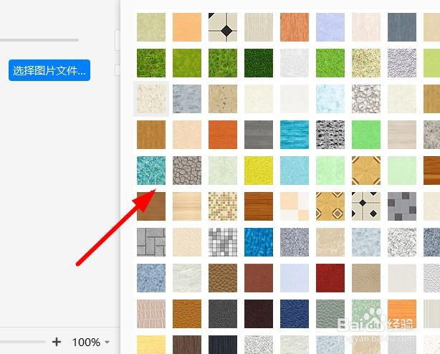Pick the dark green grass texture
The image size is (440, 354).
pos(259,63)
